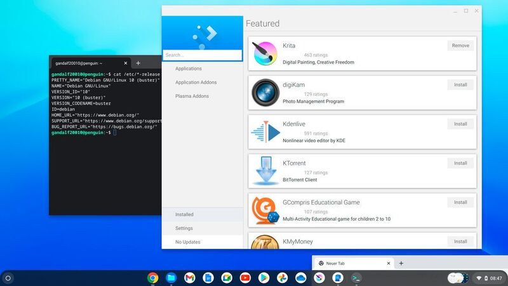Click the Featured heading
Image resolution: width=508 pixels, height=286 pixels.
[262, 24]
